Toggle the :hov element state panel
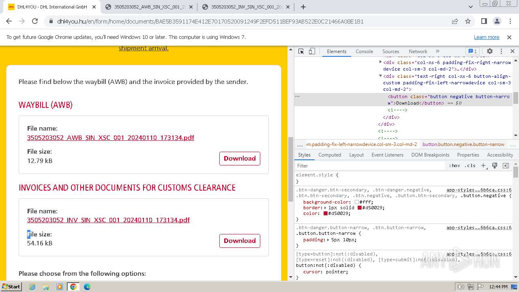This screenshot has height=292, width=519. 455,165
